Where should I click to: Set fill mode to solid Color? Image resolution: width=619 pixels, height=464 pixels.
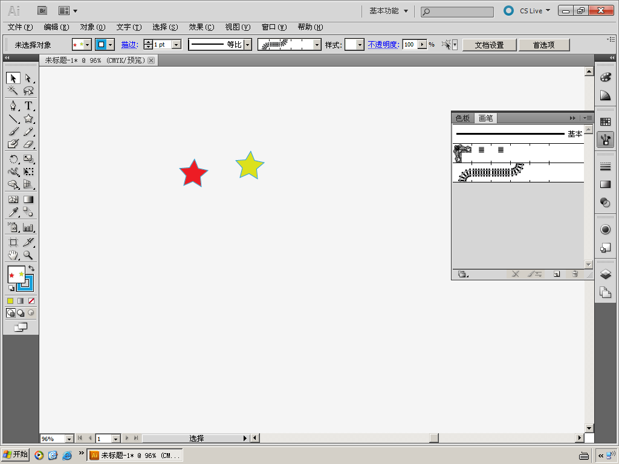coord(10,301)
